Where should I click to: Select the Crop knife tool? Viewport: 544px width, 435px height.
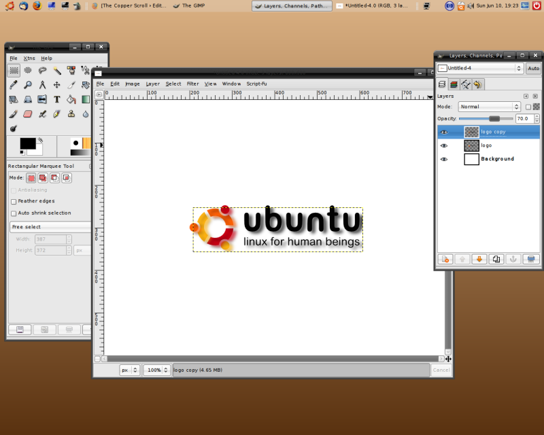[71, 85]
